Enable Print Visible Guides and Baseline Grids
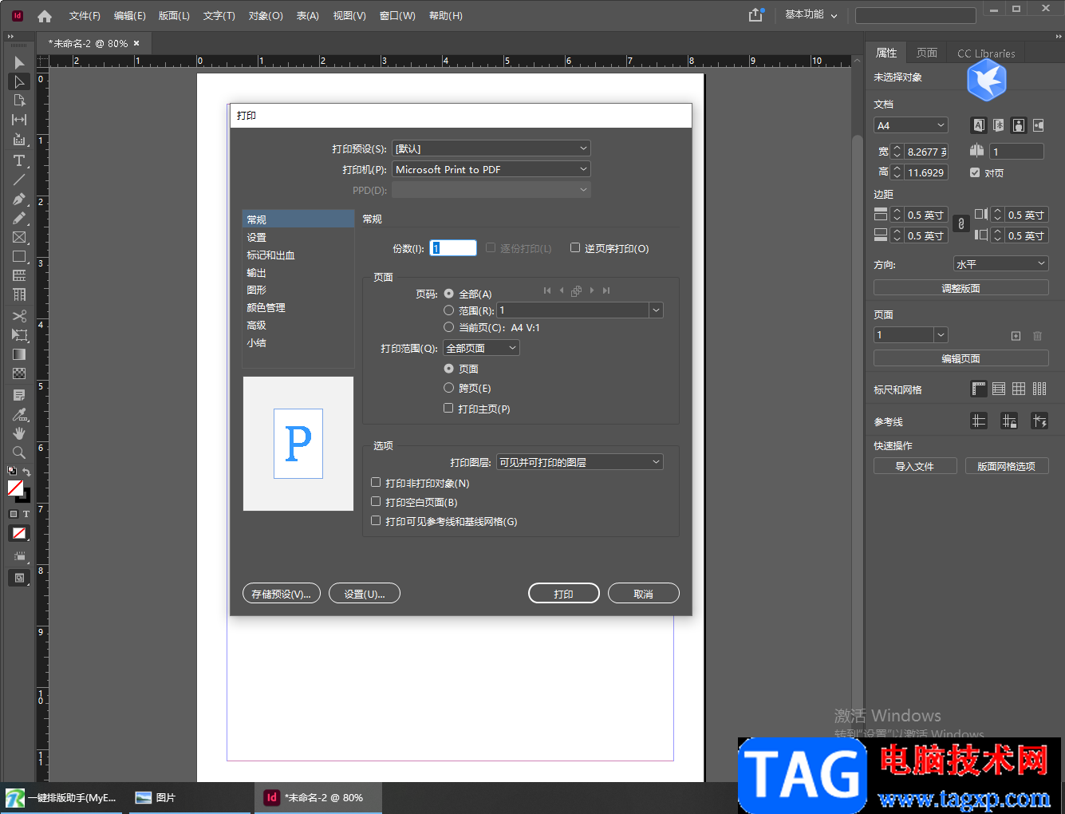The height and width of the screenshot is (814, 1065). pos(376,521)
